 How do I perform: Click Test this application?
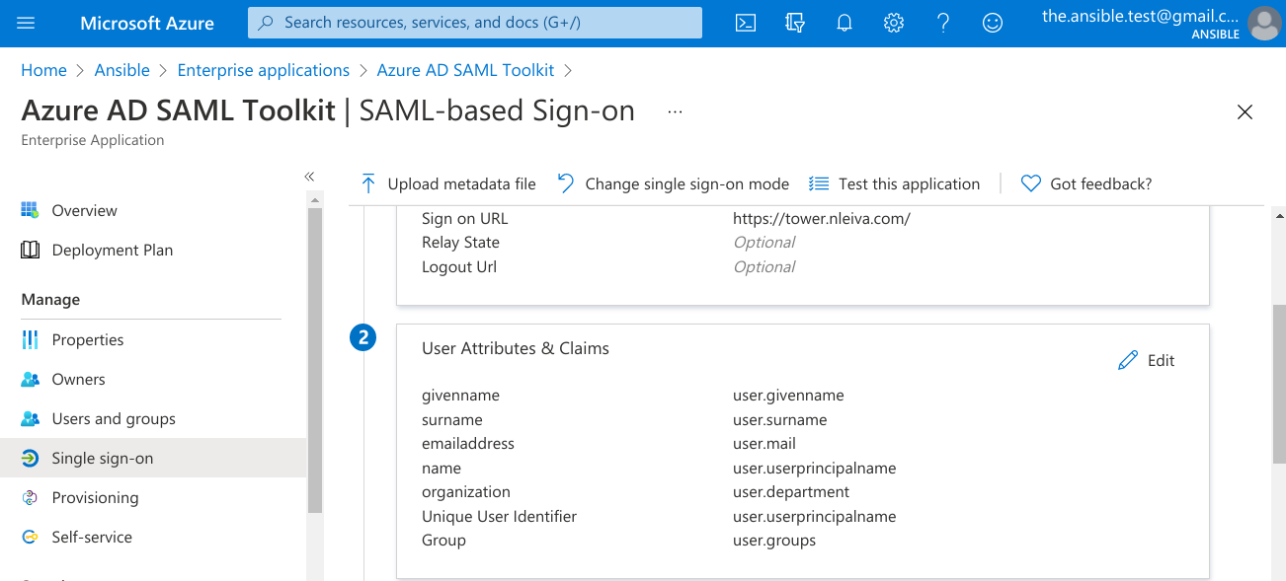[895, 183]
